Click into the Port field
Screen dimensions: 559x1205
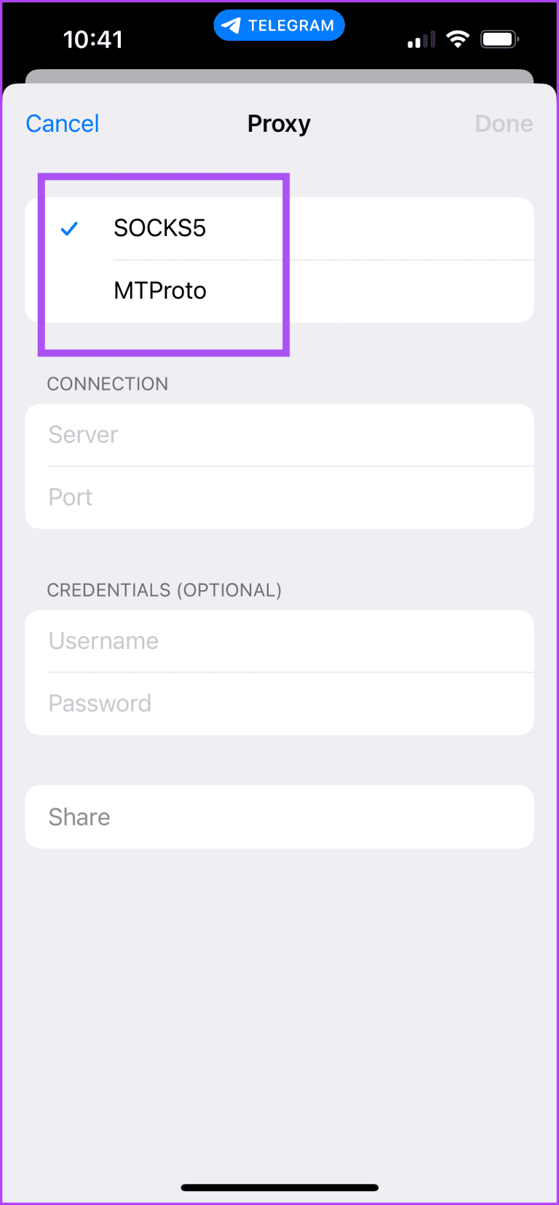click(x=279, y=498)
